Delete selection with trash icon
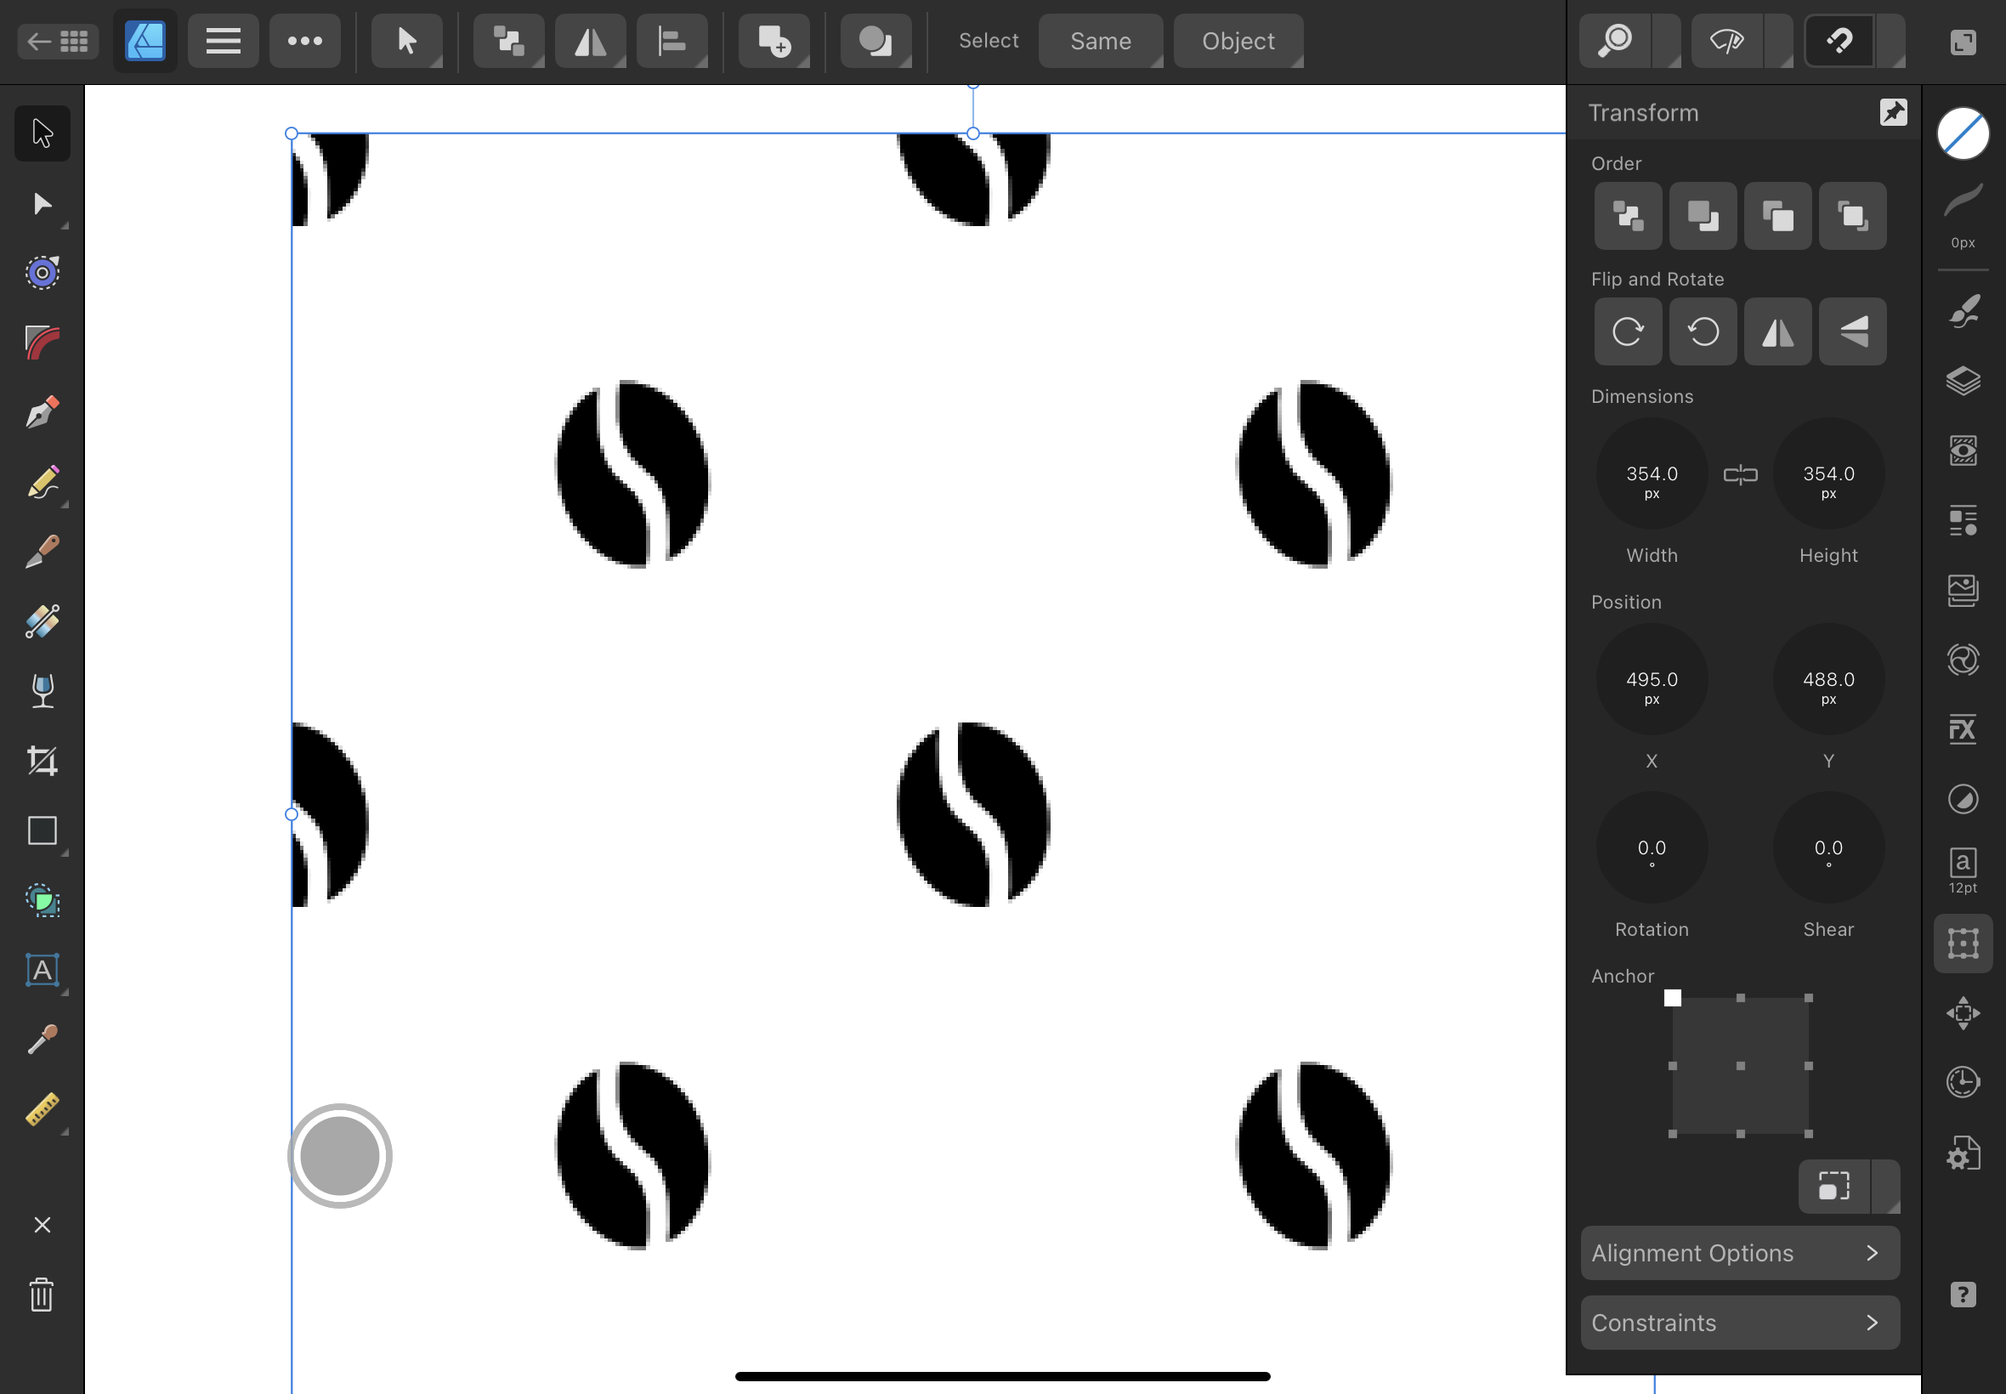The image size is (2006, 1394). 42,1295
